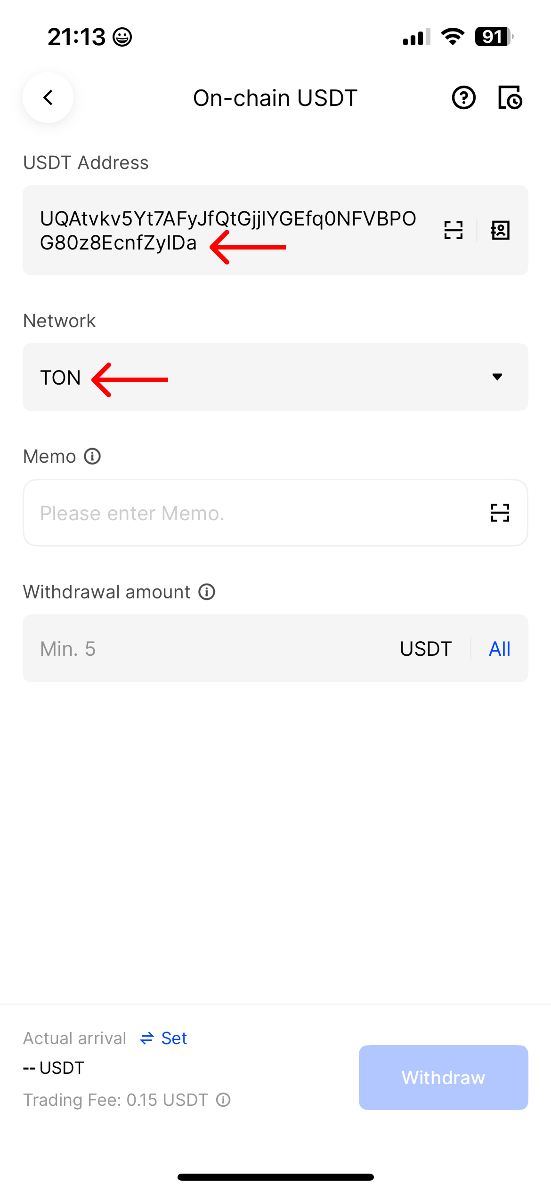Scan QR code for USDT address
Image resolution: width=551 pixels, height=1192 pixels.
pos(454,230)
